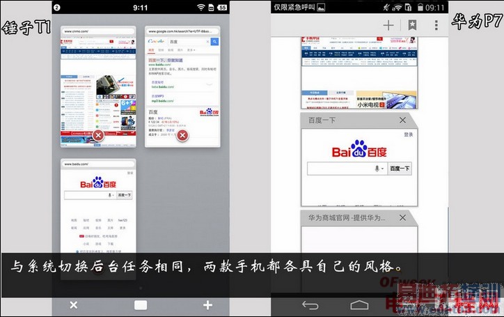Click www.baidu.com link in Google results thumbnail
This screenshot has width=504, height=317.
tap(159, 65)
